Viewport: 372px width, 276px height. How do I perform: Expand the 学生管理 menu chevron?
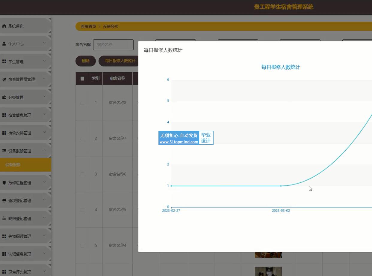click(x=44, y=61)
